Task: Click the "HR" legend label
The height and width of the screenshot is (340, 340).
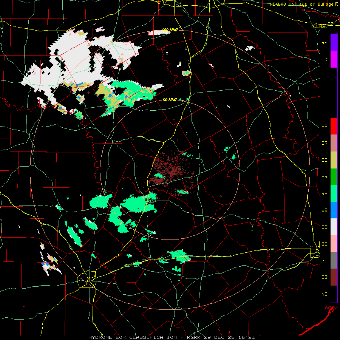Action: tap(324, 177)
